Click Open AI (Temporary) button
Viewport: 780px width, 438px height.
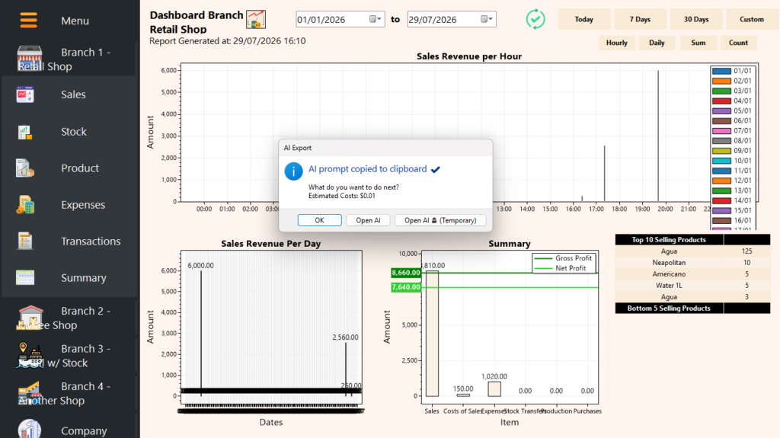[440, 220]
